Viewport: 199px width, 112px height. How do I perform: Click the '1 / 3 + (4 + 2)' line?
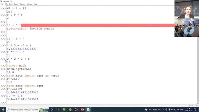point(20,45)
